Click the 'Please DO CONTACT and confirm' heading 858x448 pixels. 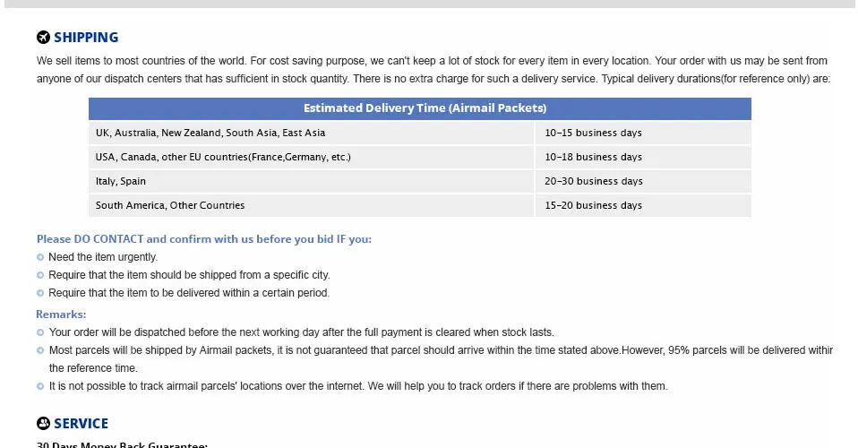pyautogui.click(x=204, y=239)
